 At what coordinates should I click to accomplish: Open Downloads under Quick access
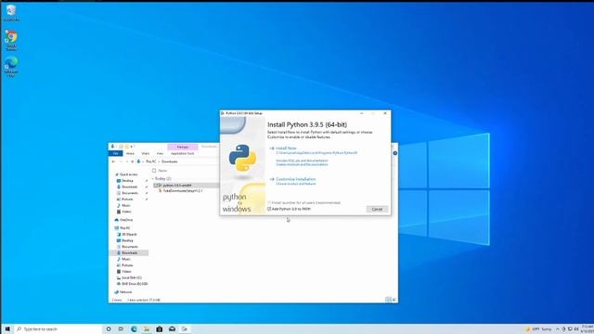(129, 186)
